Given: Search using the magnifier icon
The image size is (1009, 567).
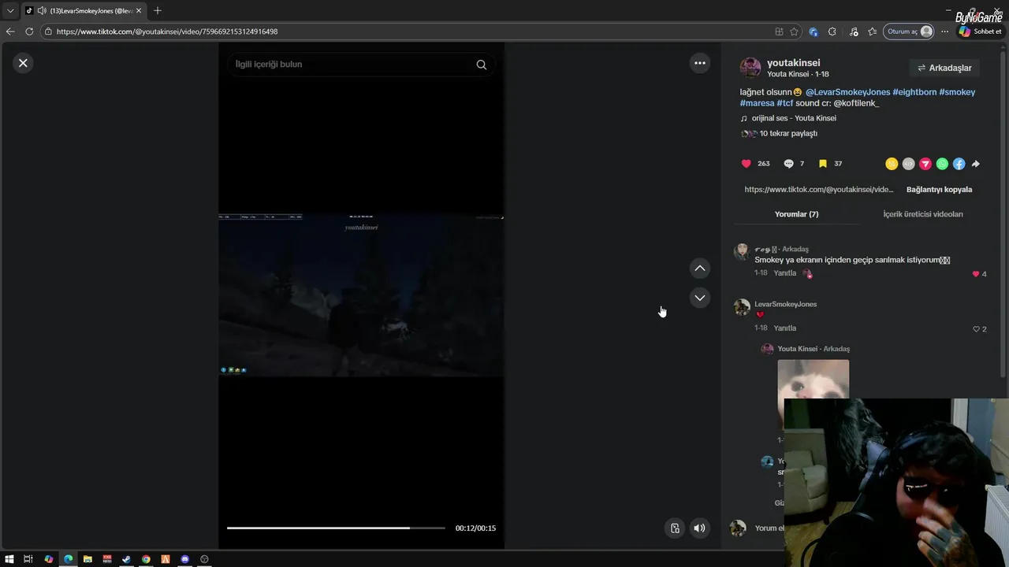Looking at the screenshot, I should pyautogui.click(x=482, y=65).
